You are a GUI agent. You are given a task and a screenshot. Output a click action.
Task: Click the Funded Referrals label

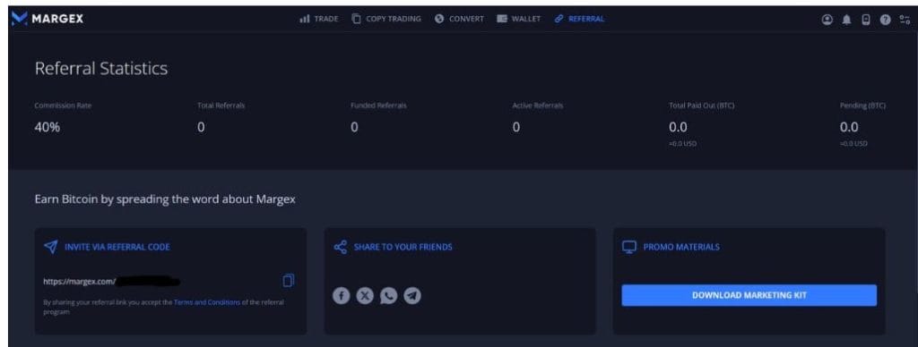point(378,106)
